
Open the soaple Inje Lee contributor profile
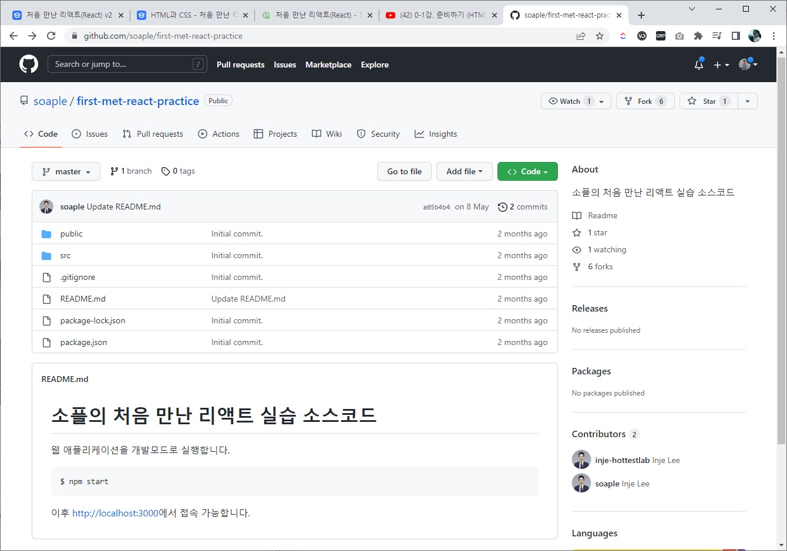coord(622,484)
